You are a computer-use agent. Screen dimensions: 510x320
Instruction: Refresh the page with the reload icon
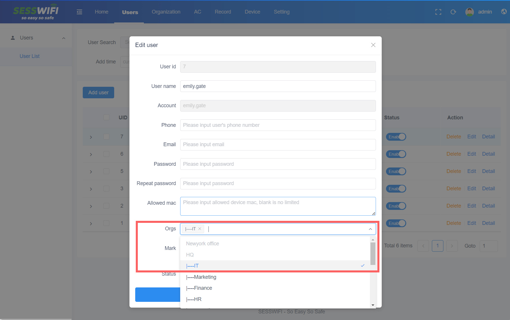pos(453,12)
